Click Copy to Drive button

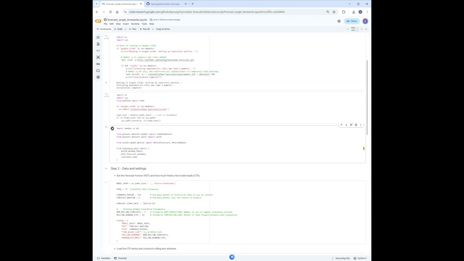(163, 29)
